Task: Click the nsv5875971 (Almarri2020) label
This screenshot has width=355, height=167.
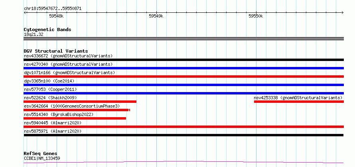Action: 53,131
